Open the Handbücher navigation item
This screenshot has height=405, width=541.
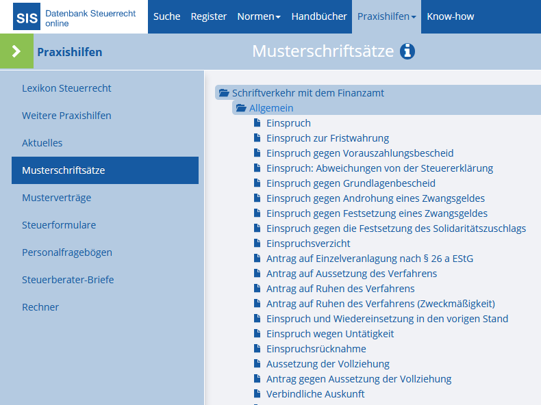(x=319, y=16)
